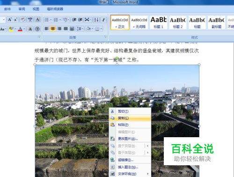The width and height of the screenshot is (234, 177).
Task: Click the red font color icon
Action: coord(20,29)
